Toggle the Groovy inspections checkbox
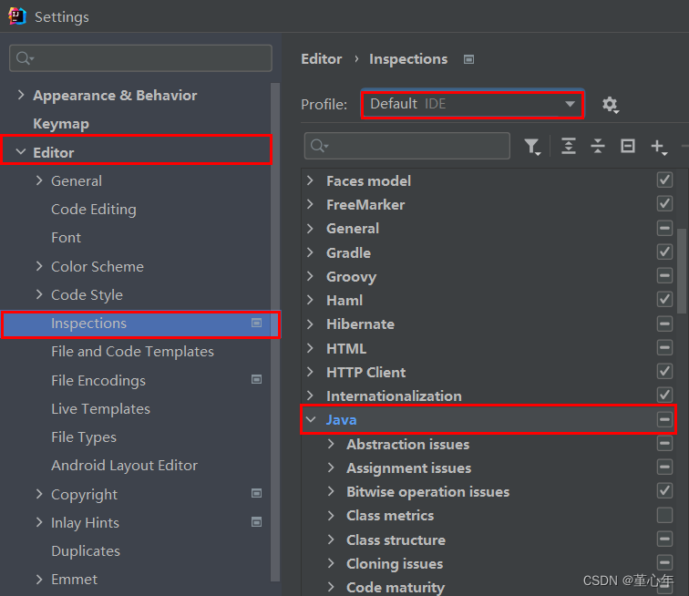The image size is (689, 596). pyautogui.click(x=664, y=275)
